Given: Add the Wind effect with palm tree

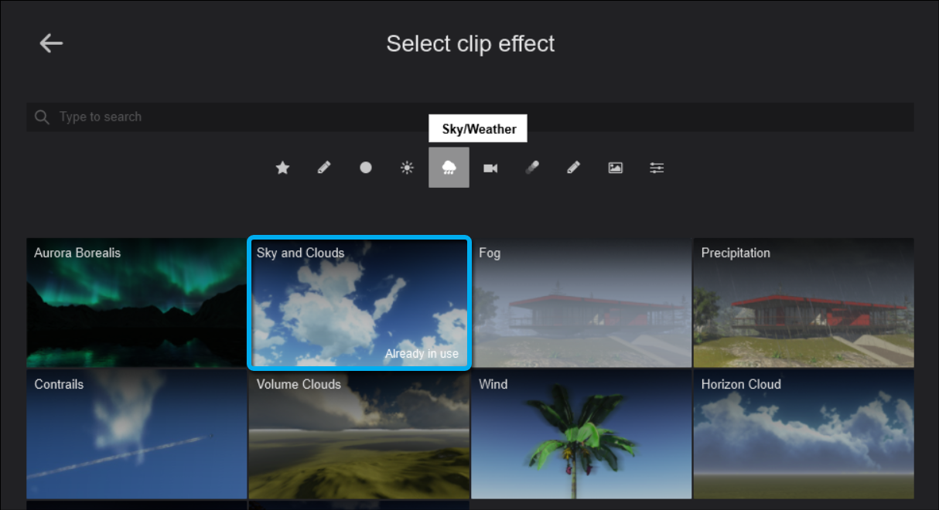Looking at the screenshot, I should tap(581, 435).
